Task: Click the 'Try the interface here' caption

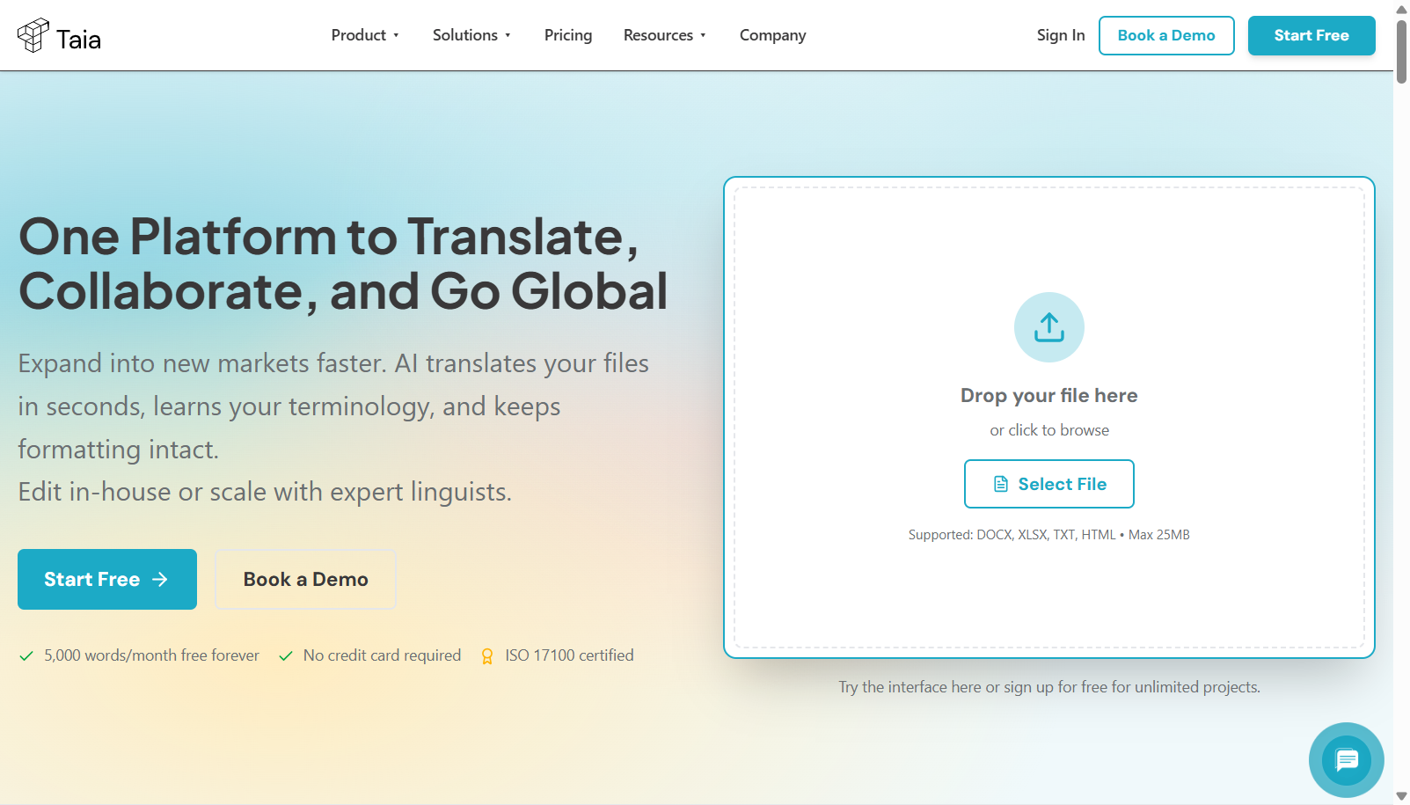Action: [x=1048, y=687]
